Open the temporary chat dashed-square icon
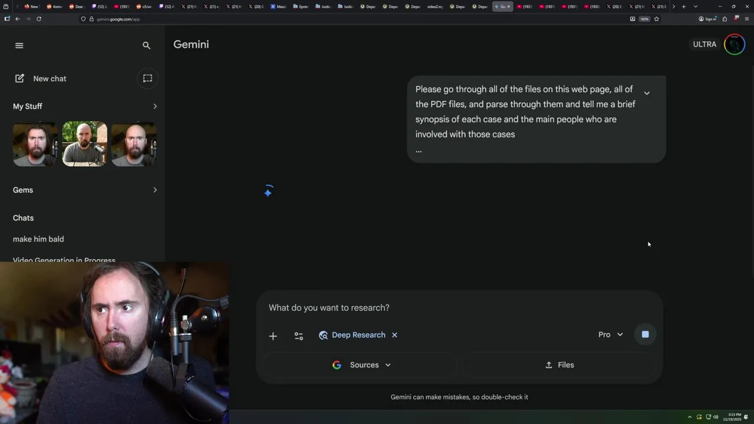754x424 pixels. click(148, 78)
